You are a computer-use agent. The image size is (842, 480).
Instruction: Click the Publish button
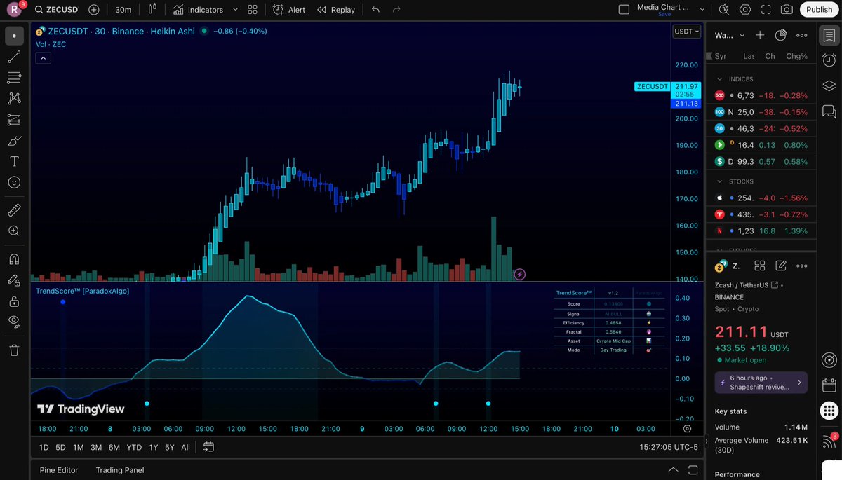819,10
